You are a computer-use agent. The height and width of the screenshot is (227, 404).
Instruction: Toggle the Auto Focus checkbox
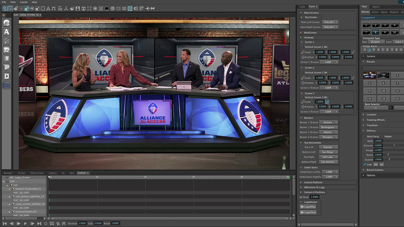point(365,137)
